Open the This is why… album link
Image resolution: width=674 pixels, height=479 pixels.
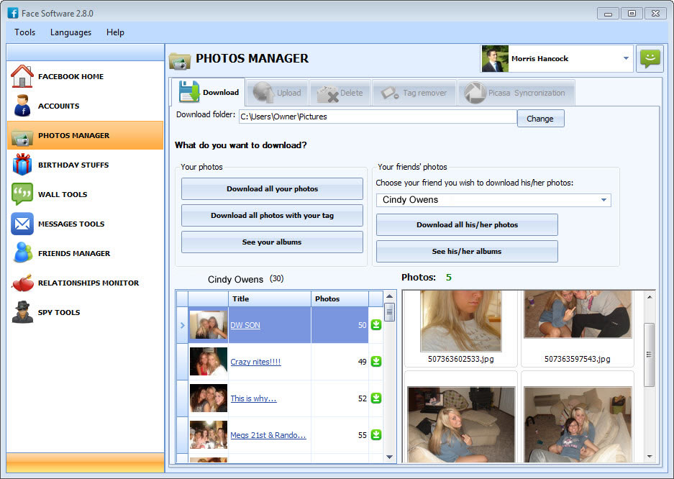(x=253, y=398)
